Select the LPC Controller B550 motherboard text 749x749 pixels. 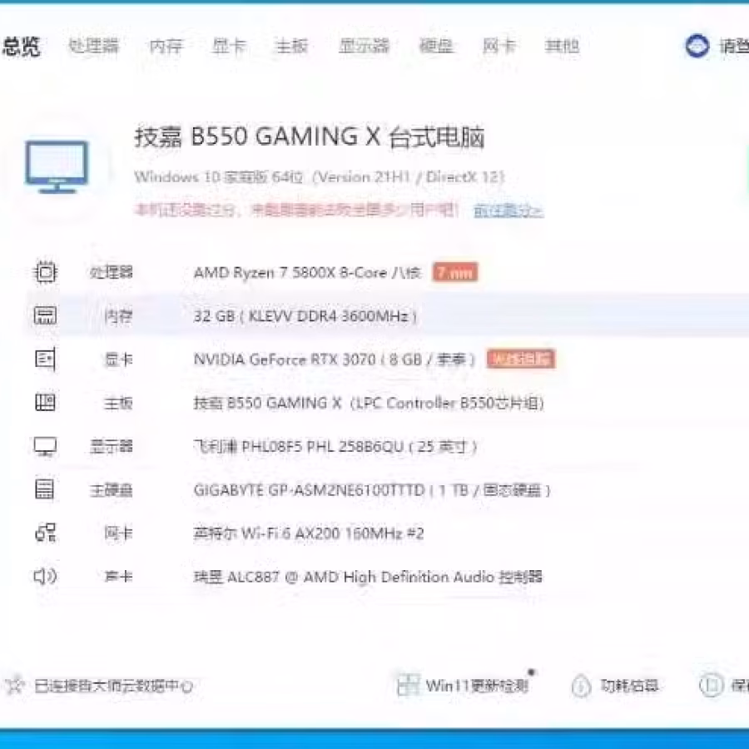369,403
